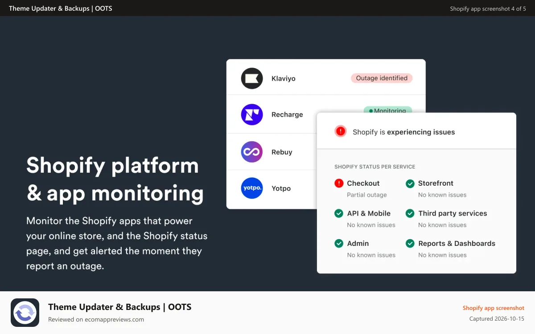The height and width of the screenshot is (334, 535).
Task: Click the green check icon next to Storefront
Action: [x=410, y=183]
